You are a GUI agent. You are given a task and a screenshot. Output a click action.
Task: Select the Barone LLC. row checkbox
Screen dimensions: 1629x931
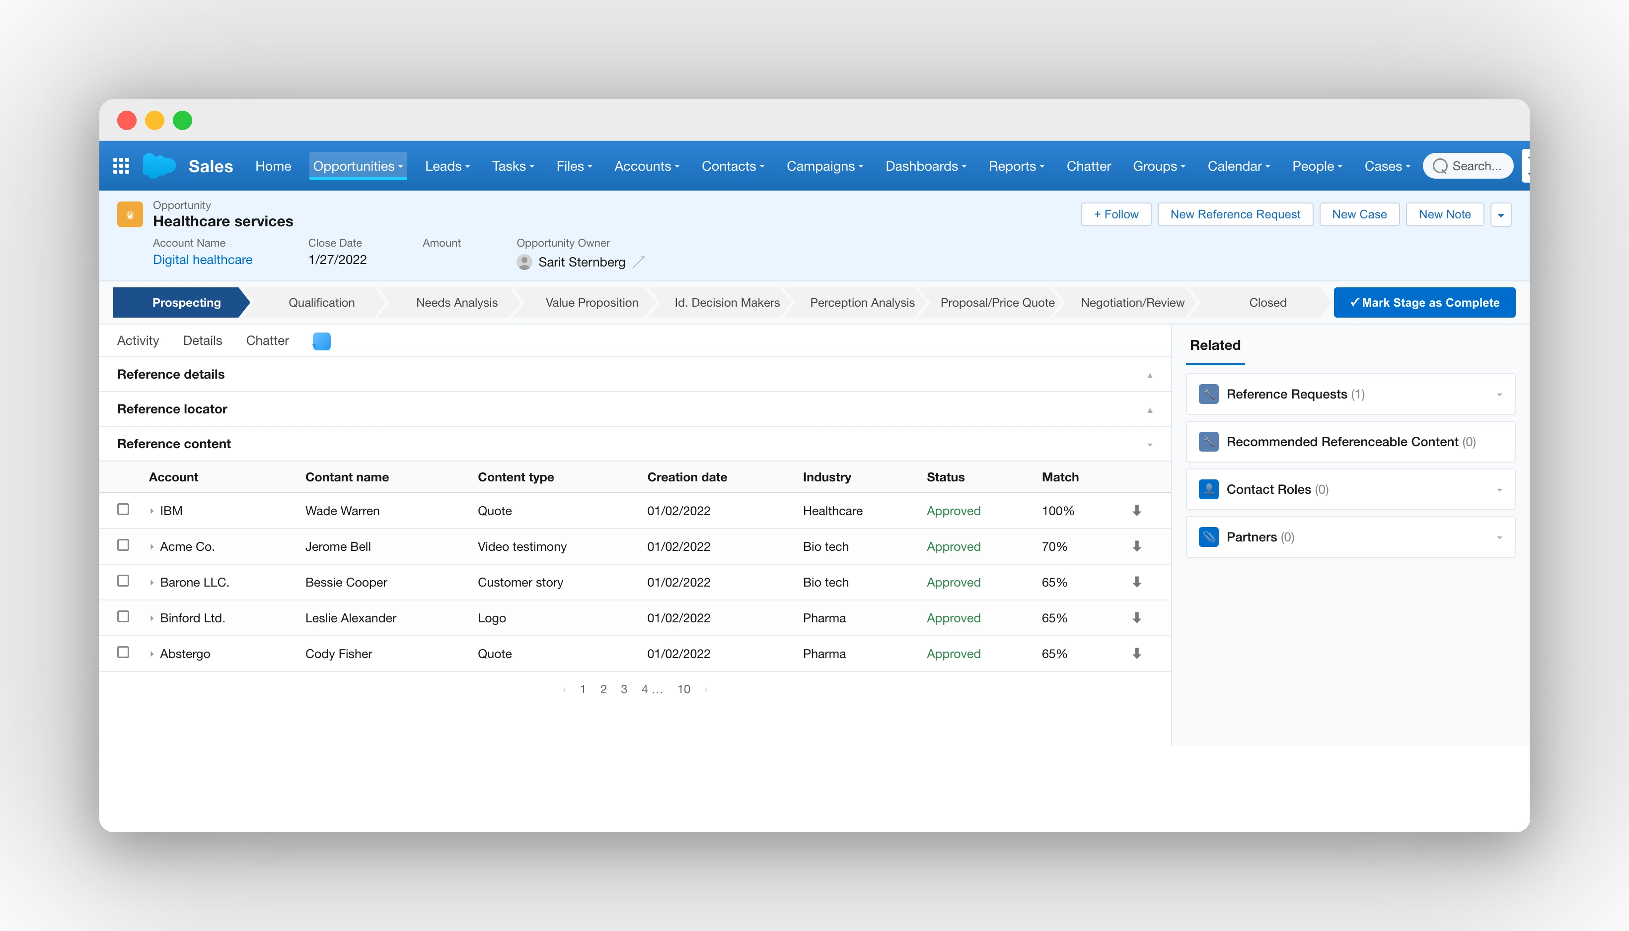click(124, 581)
